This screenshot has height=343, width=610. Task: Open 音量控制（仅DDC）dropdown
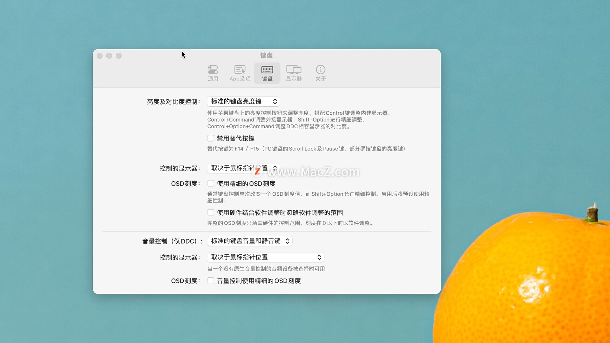(x=250, y=241)
